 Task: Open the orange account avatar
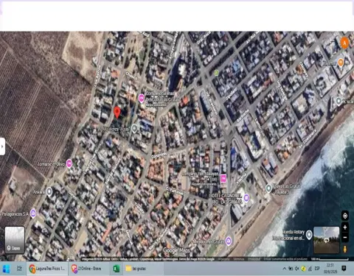(344, 43)
